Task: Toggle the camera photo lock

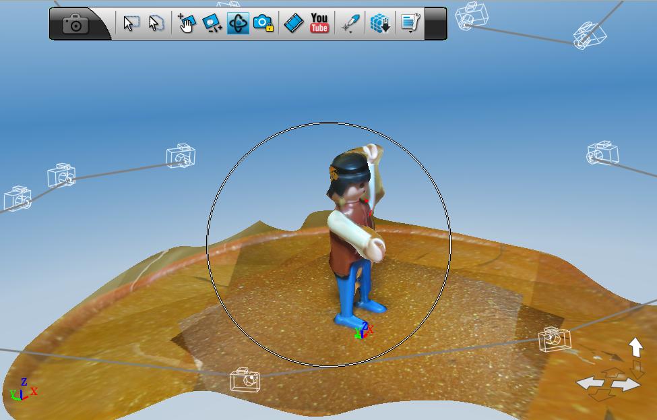Action: coord(264,23)
